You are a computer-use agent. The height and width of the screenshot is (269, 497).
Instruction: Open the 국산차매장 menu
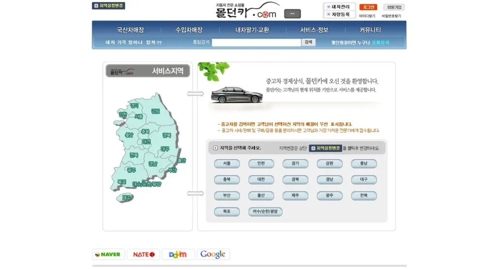[130, 30]
